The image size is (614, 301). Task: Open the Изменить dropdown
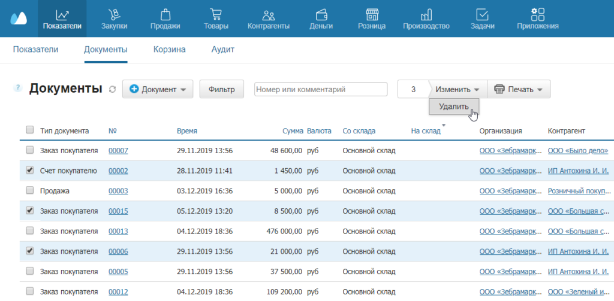point(458,89)
